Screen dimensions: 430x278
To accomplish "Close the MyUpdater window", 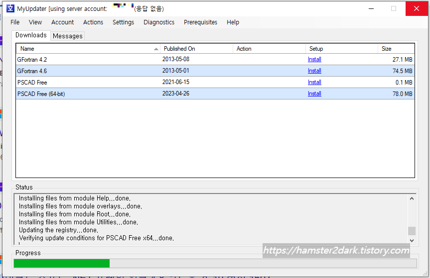I will [416, 8].
